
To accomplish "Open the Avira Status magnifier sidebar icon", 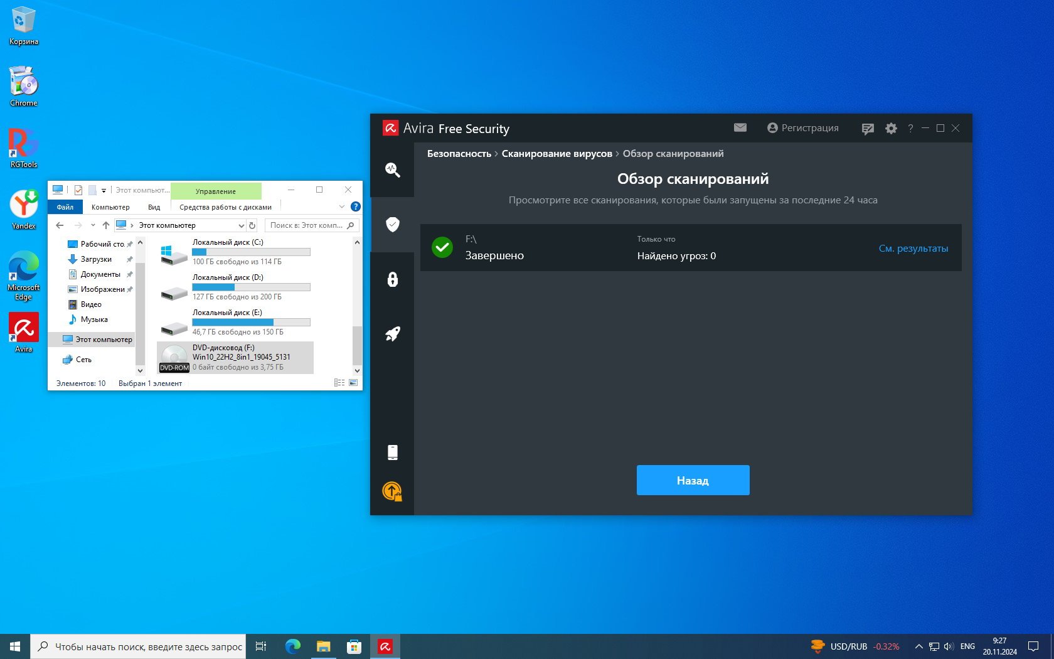I will [x=392, y=169].
